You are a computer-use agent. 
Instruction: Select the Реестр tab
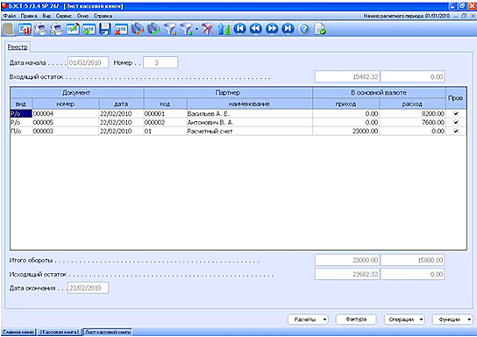click(x=18, y=47)
